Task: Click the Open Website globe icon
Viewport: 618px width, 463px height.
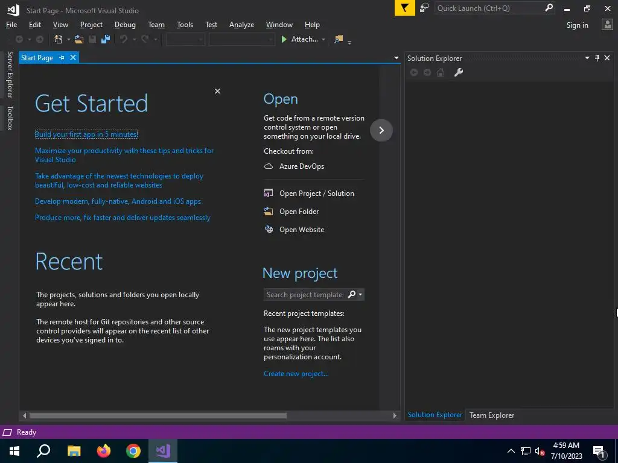Action: [x=269, y=230]
